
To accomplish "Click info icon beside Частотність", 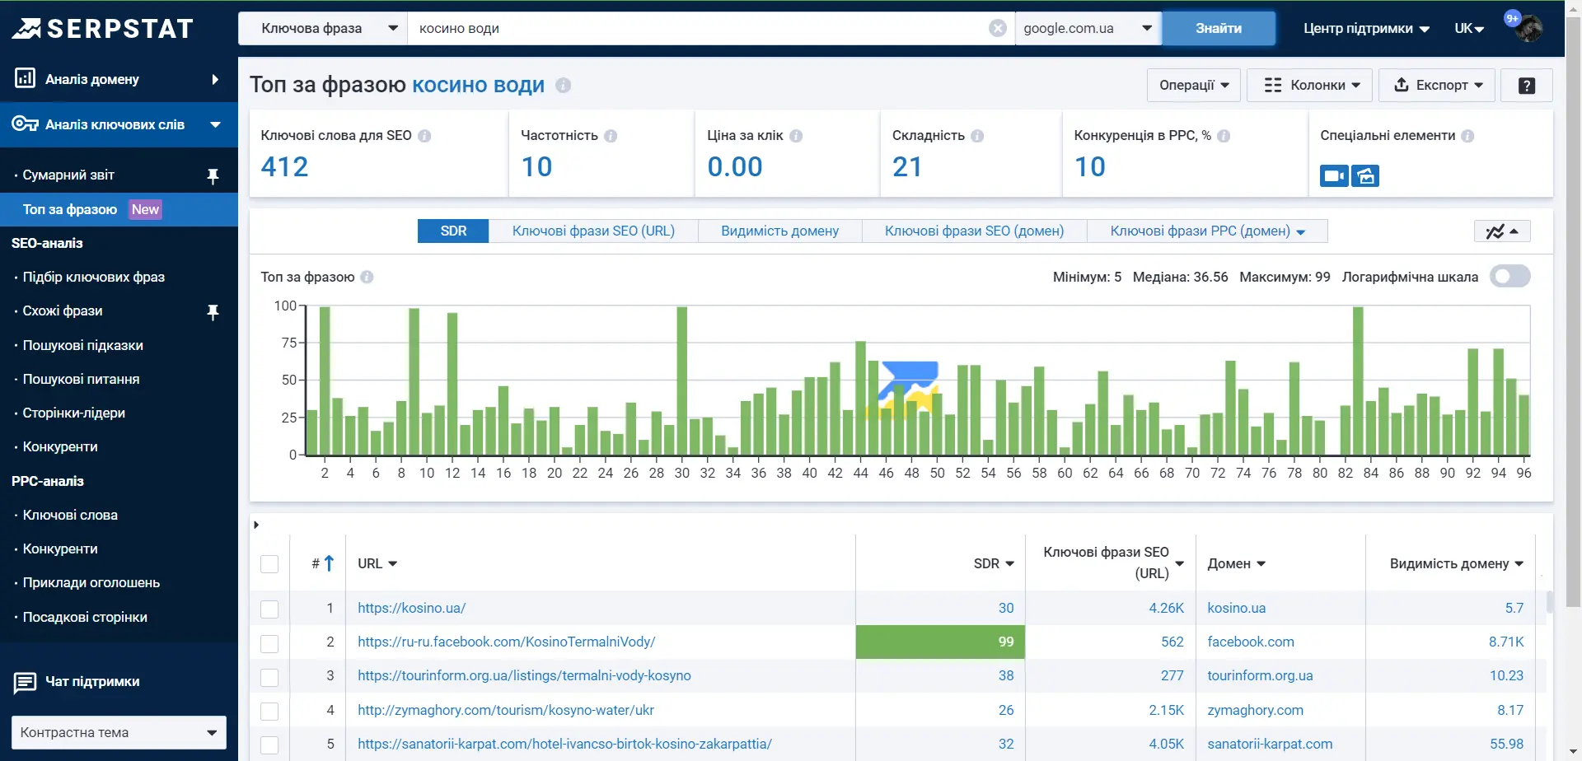I will click(x=611, y=136).
